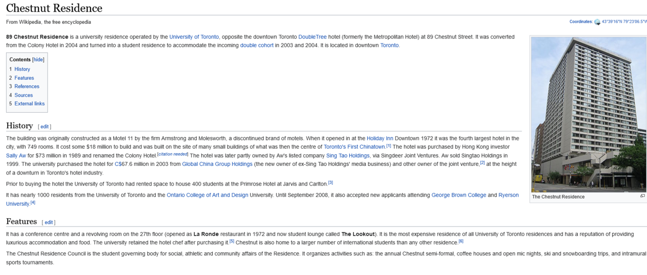Image resolution: width=647 pixels, height=275 pixels.
Task: Jump to Features in the contents
Action: point(24,78)
